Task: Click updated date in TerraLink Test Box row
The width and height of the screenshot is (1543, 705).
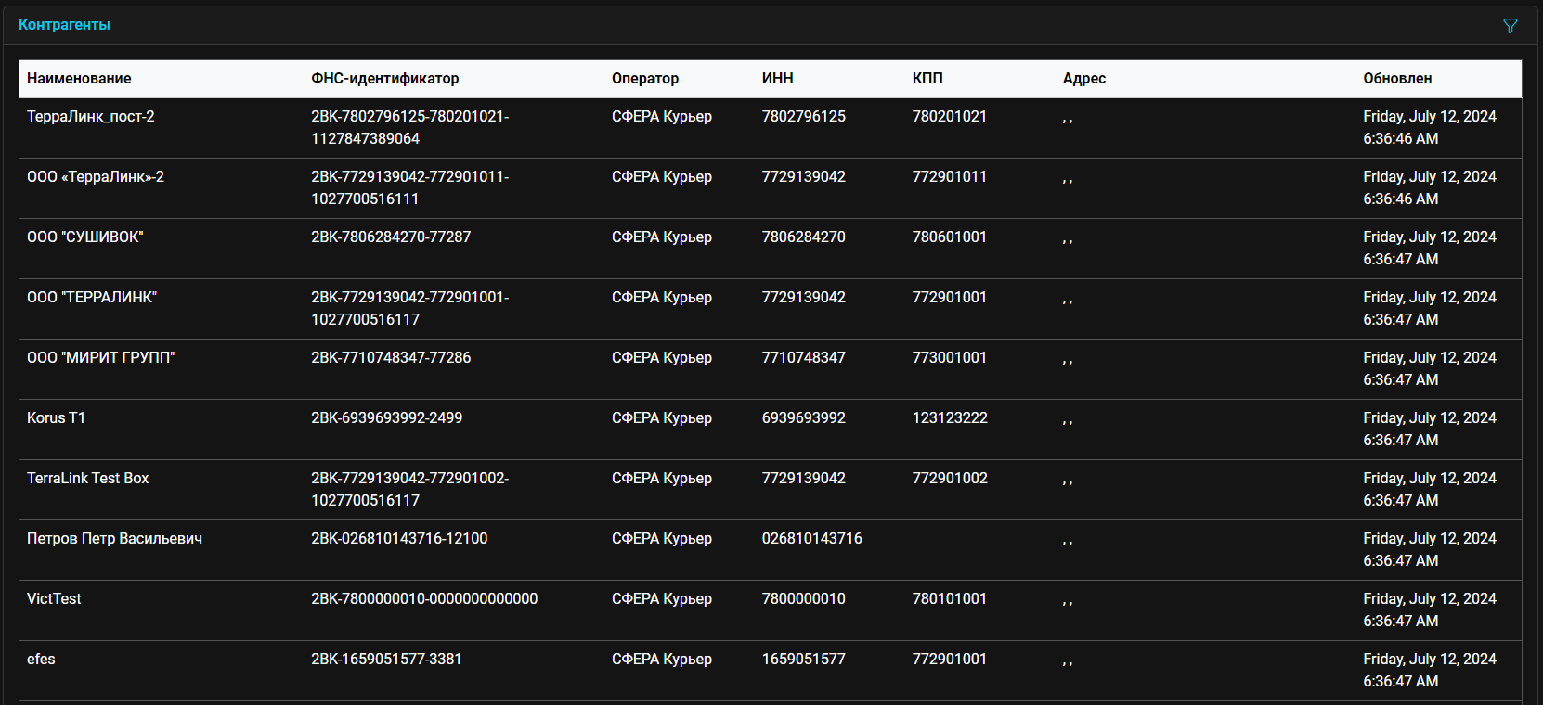Action: [x=1430, y=490]
